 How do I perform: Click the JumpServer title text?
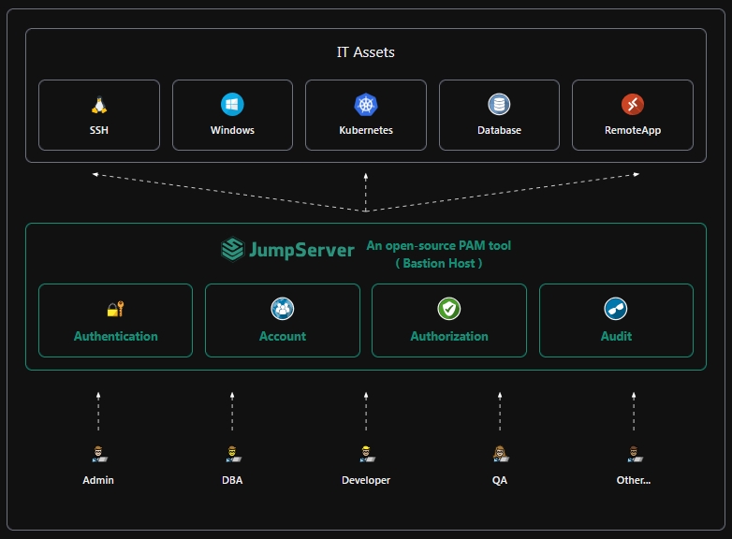[301, 250]
